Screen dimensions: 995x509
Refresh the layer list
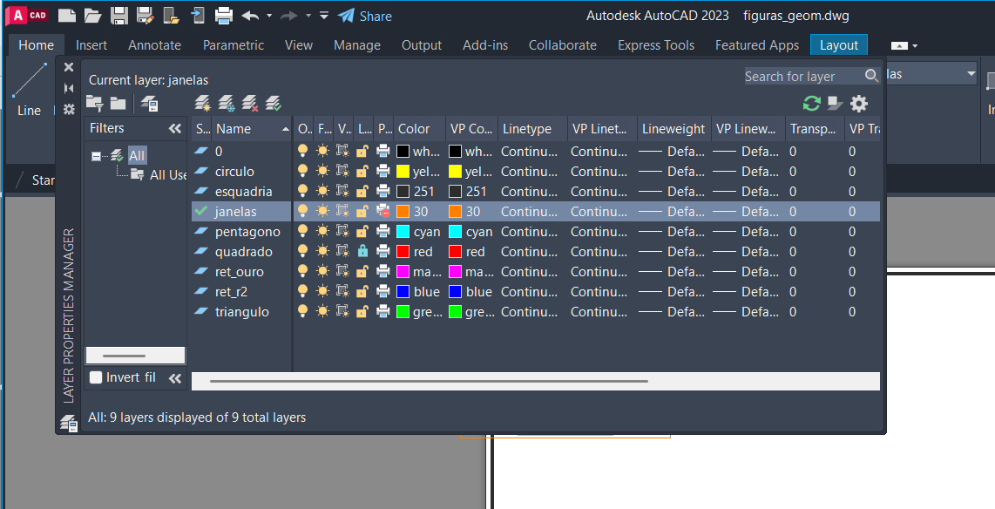(812, 103)
